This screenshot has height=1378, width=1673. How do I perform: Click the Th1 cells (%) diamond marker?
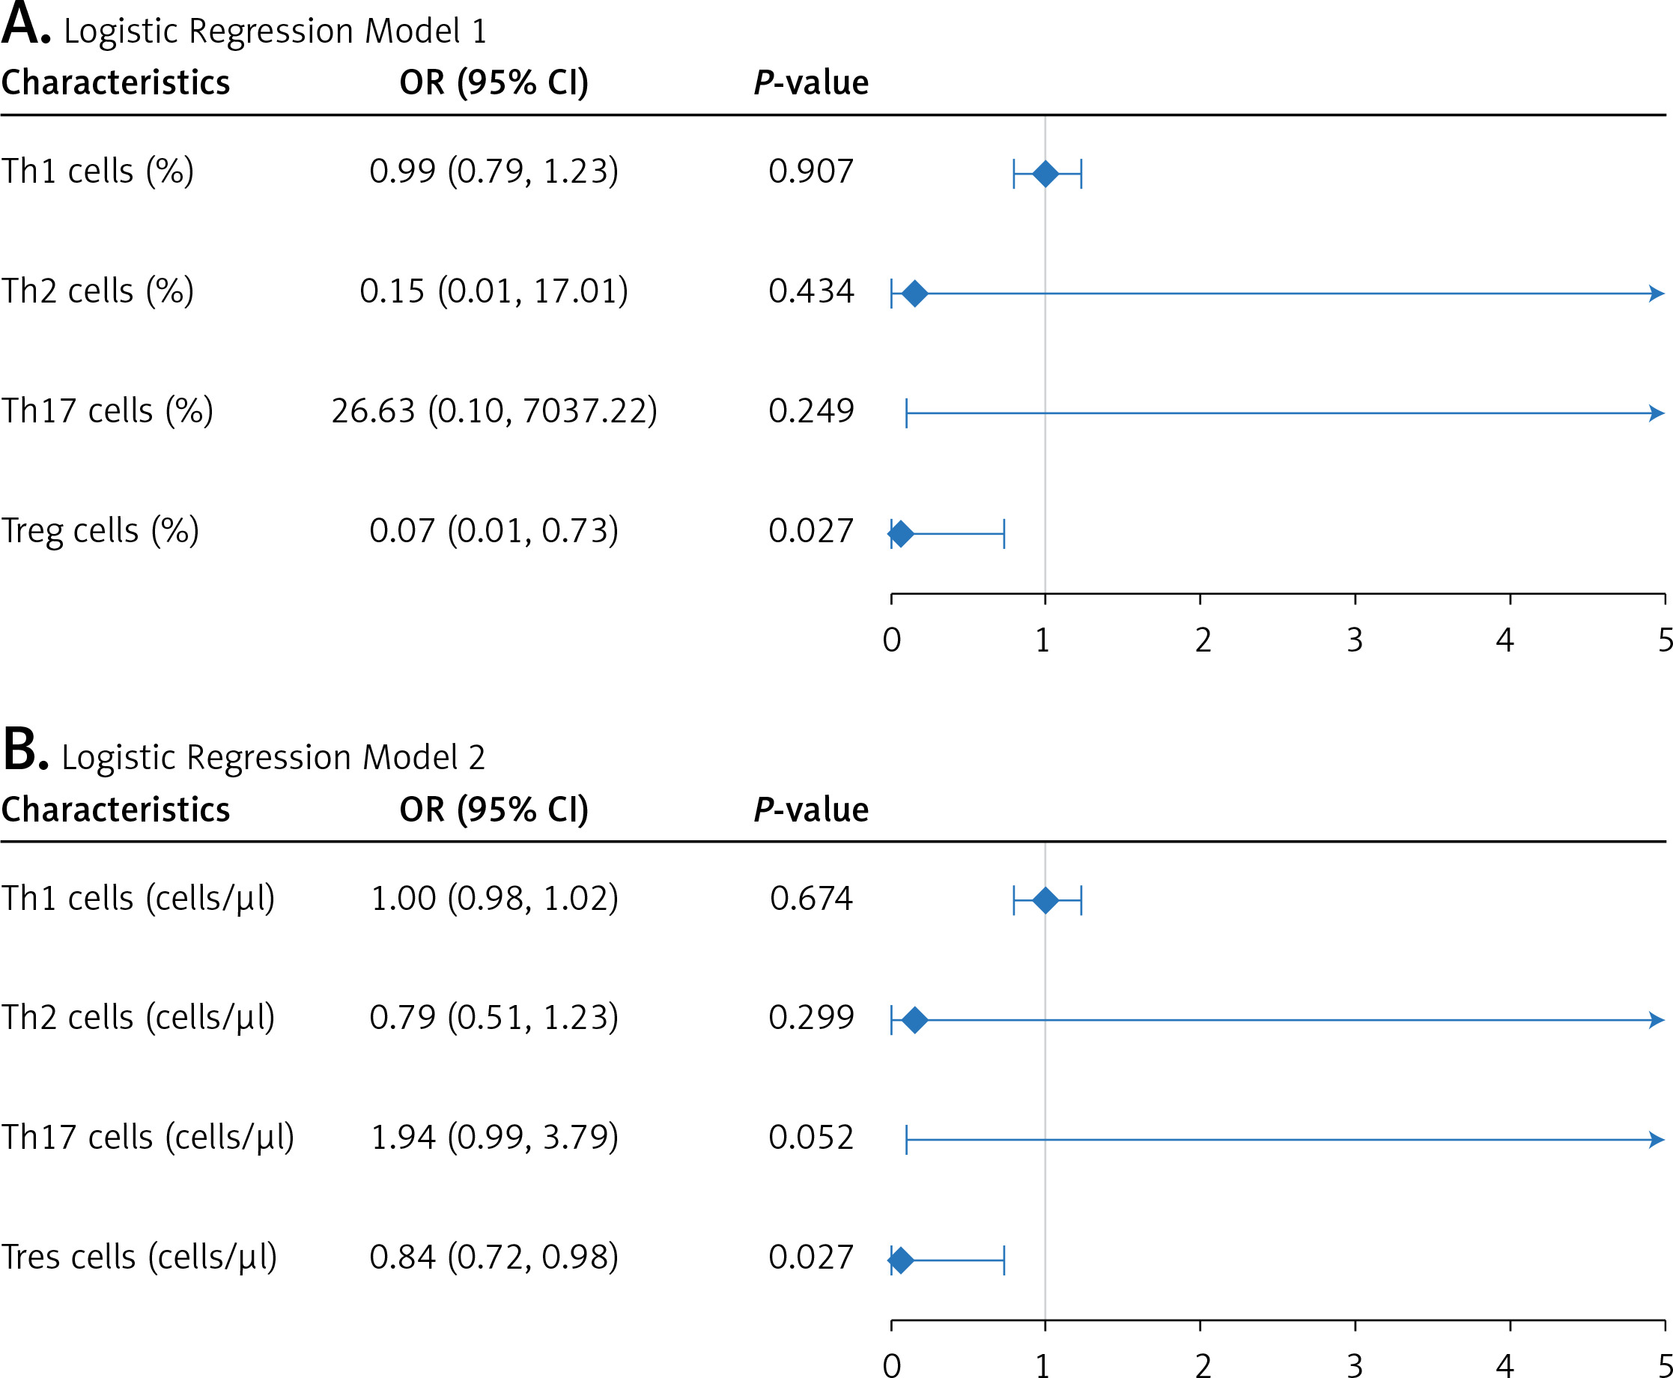click(x=1045, y=173)
